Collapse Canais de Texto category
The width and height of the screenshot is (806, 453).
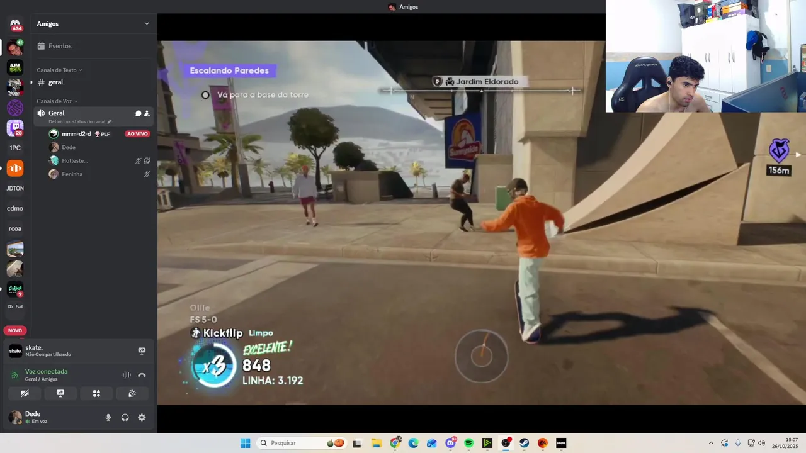(x=60, y=70)
